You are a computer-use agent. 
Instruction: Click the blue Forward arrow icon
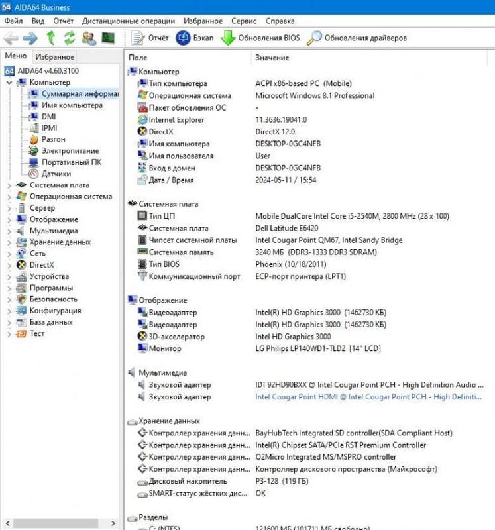[30, 38]
